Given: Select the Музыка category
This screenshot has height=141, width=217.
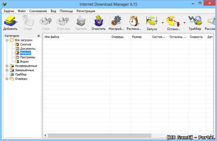Looking at the screenshot, I should pyautogui.click(x=25, y=53).
